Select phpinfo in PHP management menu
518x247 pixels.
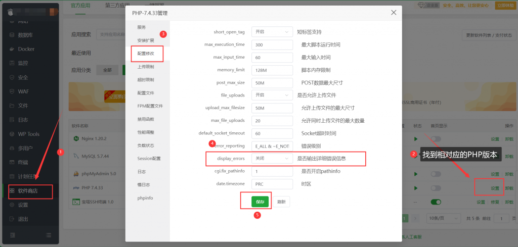[x=145, y=198]
